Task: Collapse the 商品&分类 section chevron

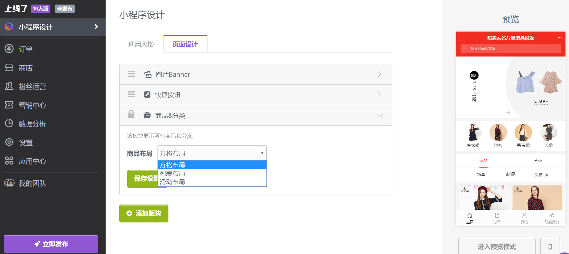Action: pos(380,115)
